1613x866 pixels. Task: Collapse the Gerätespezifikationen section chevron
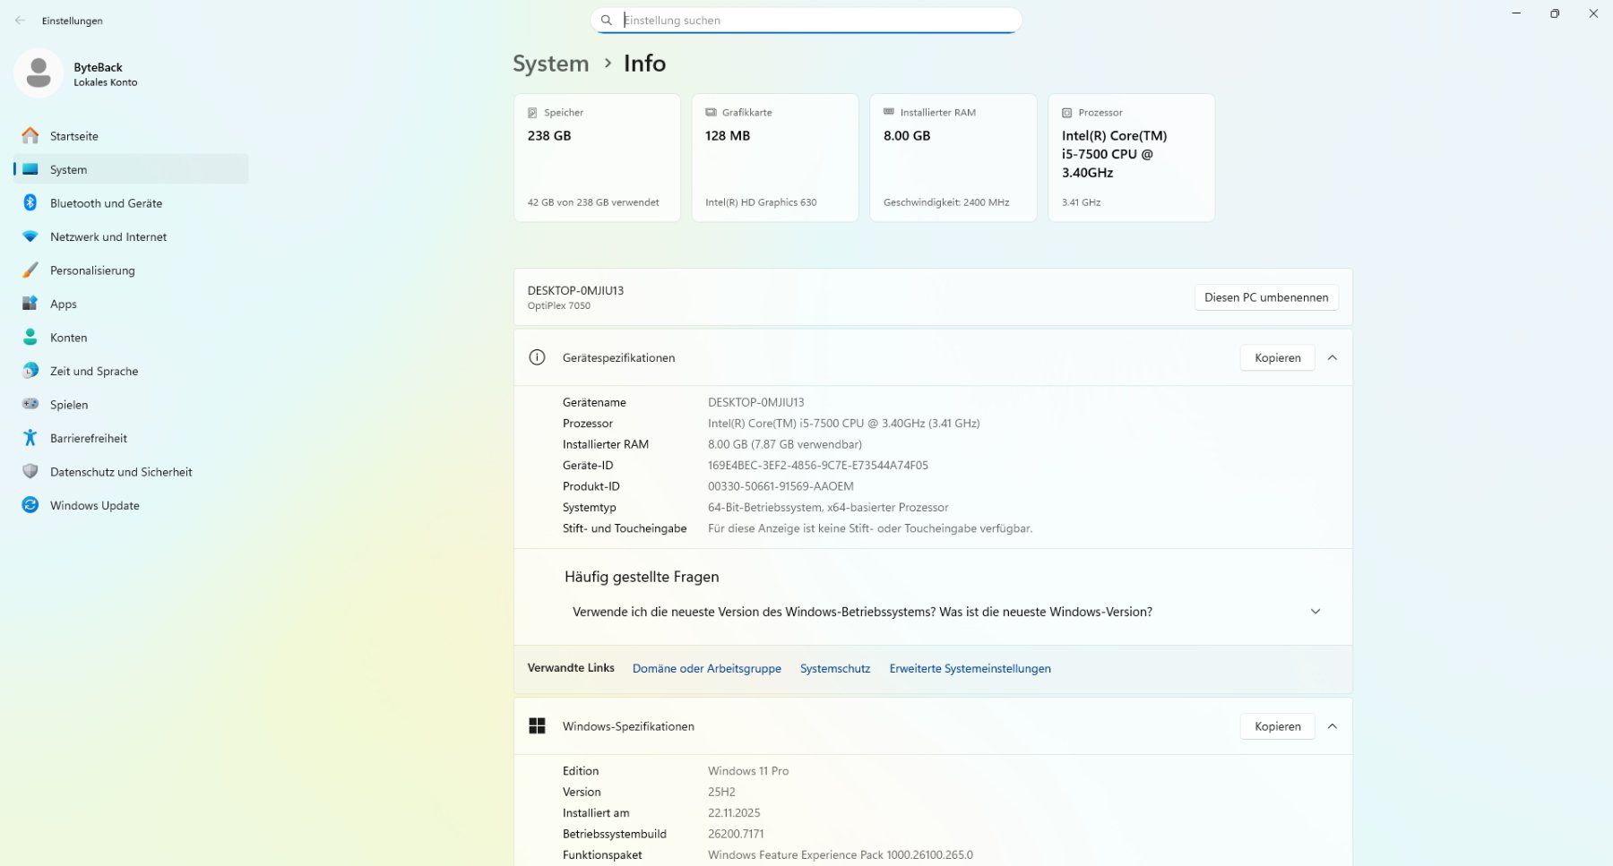tap(1333, 357)
